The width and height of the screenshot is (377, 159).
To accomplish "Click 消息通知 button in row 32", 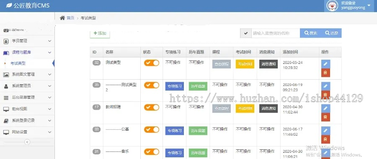I will tap(269, 64).
